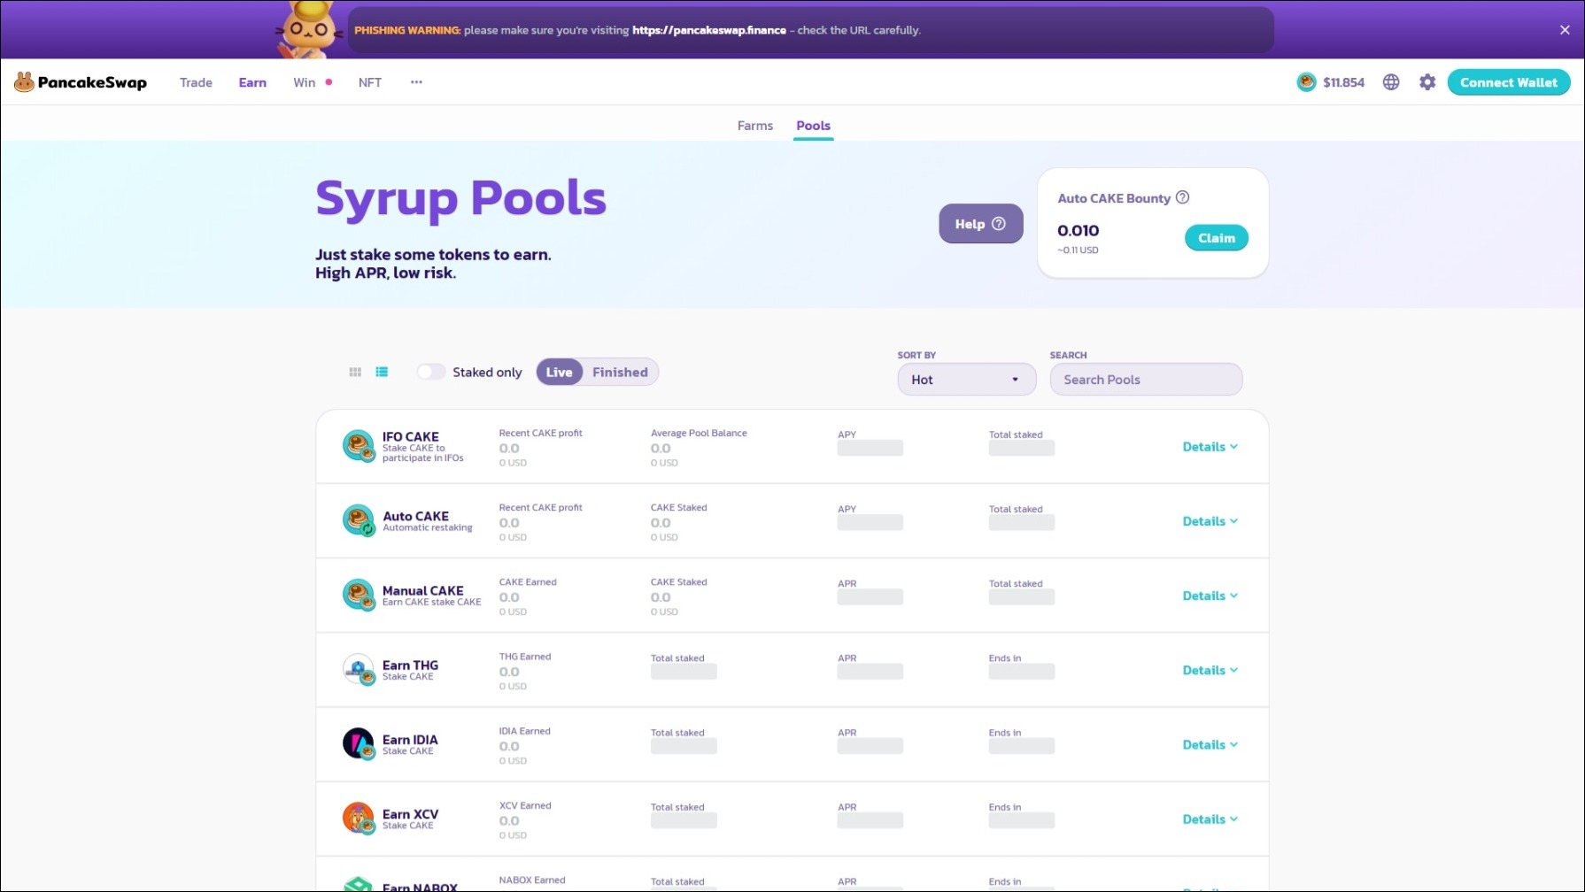Expand Details for Auto CAKE
Screen dimensions: 1585x892
pos(1210,521)
